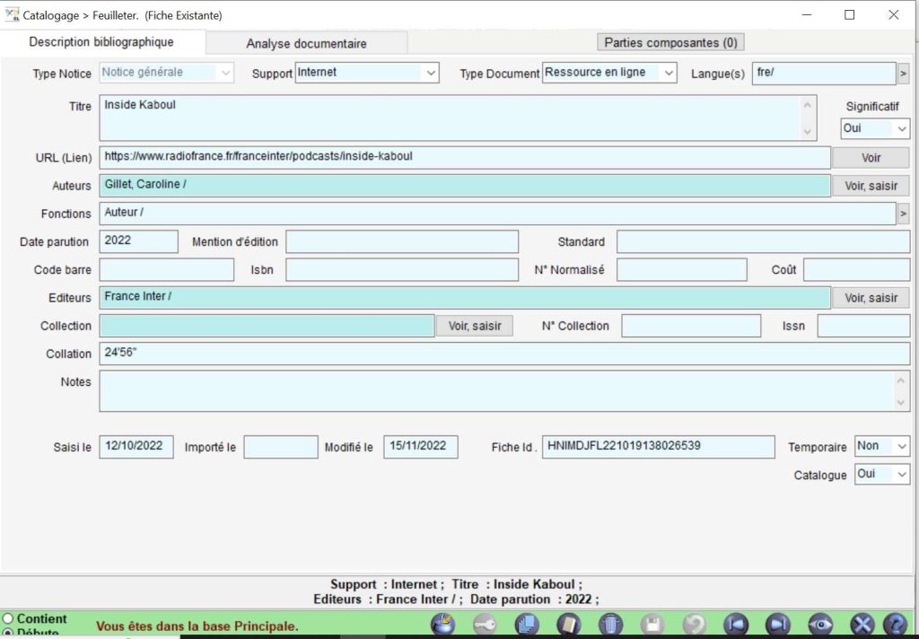Click the greyed-out key icon
This screenshot has height=639, width=919.
click(x=485, y=625)
